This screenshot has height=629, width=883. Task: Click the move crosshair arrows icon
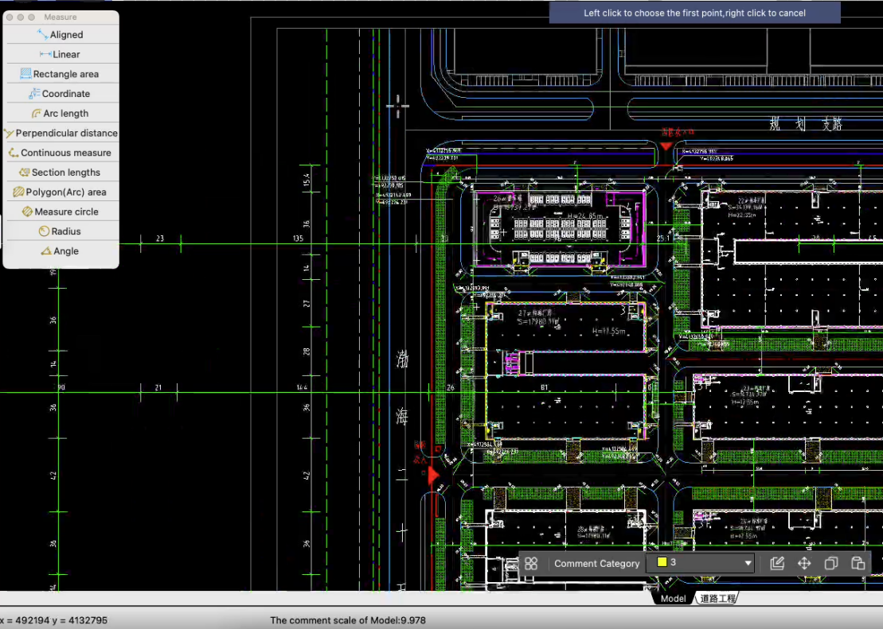[x=804, y=563]
